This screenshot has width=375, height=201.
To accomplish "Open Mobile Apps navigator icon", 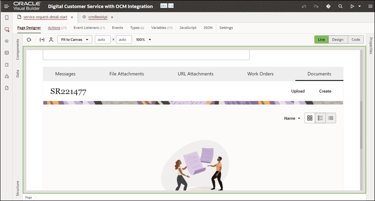I will click(7, 18).
